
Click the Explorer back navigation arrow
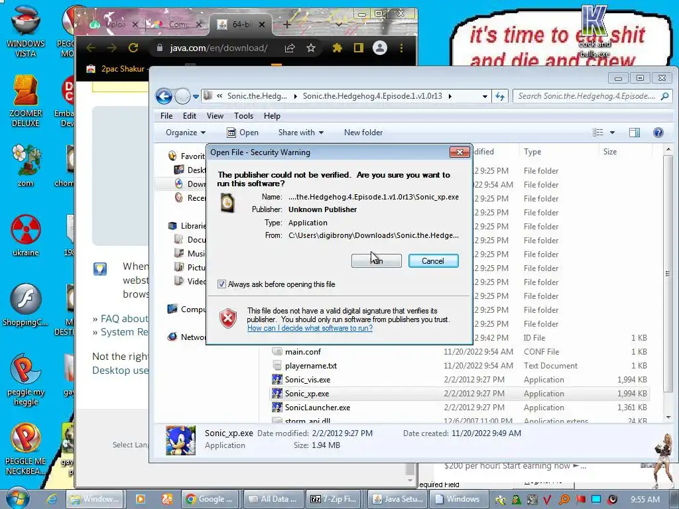click(164, 96)
